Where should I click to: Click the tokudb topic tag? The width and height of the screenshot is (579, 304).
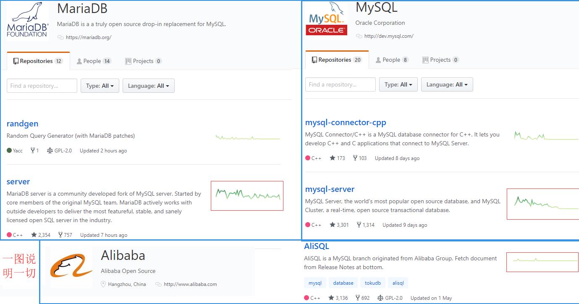372,283
